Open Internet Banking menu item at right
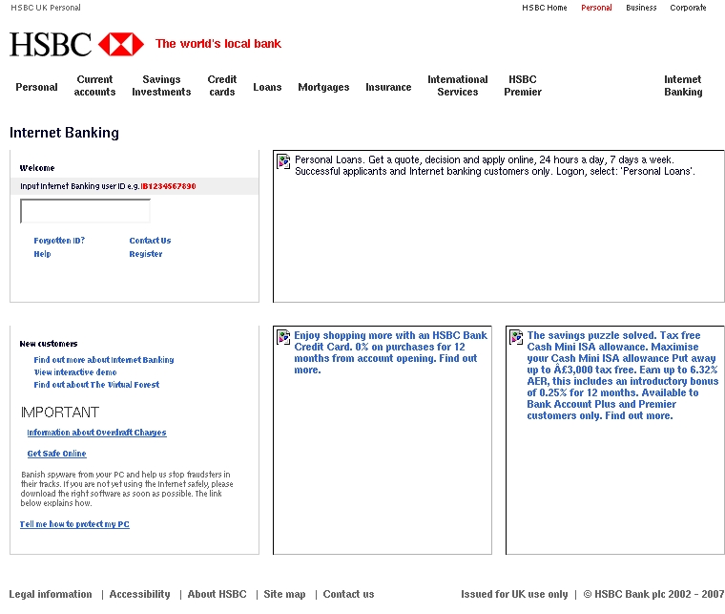This screenshot has width=725, height=614. tap(683, 86)
